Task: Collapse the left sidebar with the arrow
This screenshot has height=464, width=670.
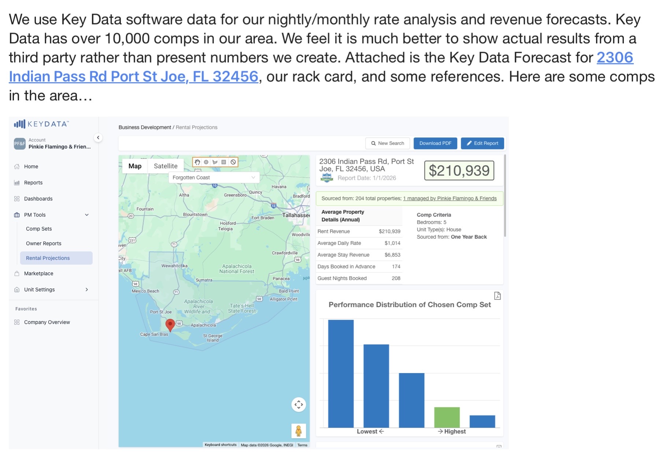Action: pyautogui.click(x=98, y=137)
